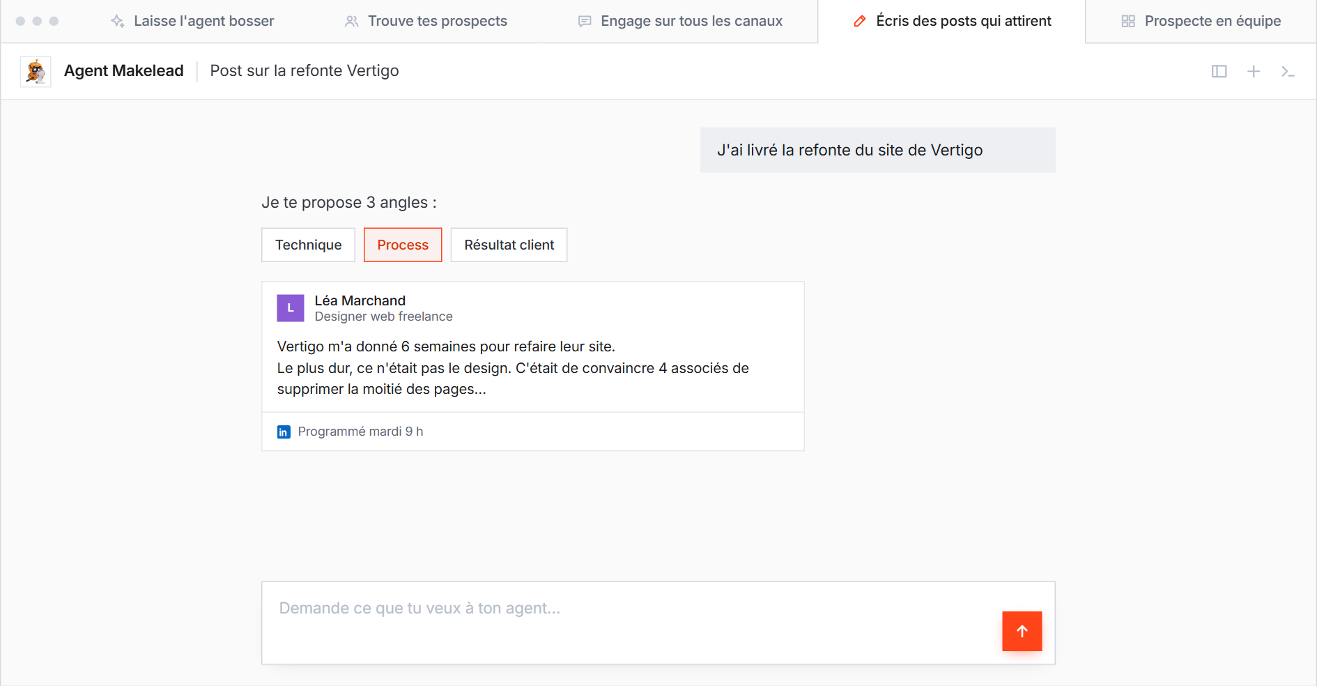Click the chat icon beside 'Engage sur tous'
This screenshot has height=686, width=1317.
coord(585,22)
